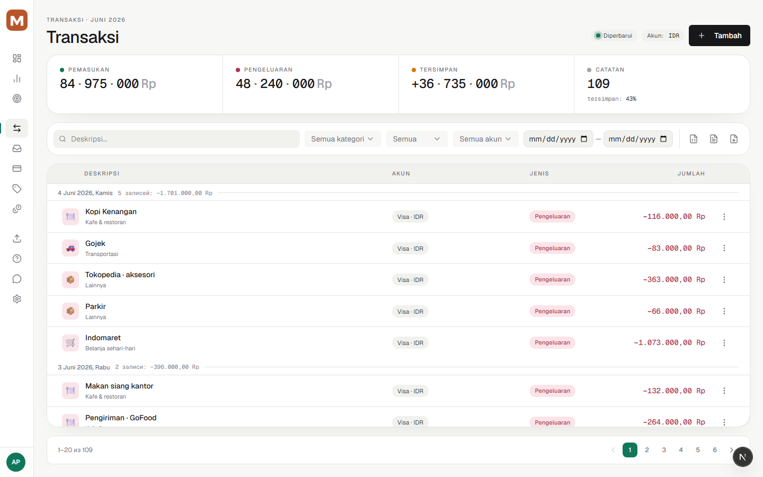Go to page 6
This screenshot has height=477, width=763.
tap(715, 450)
